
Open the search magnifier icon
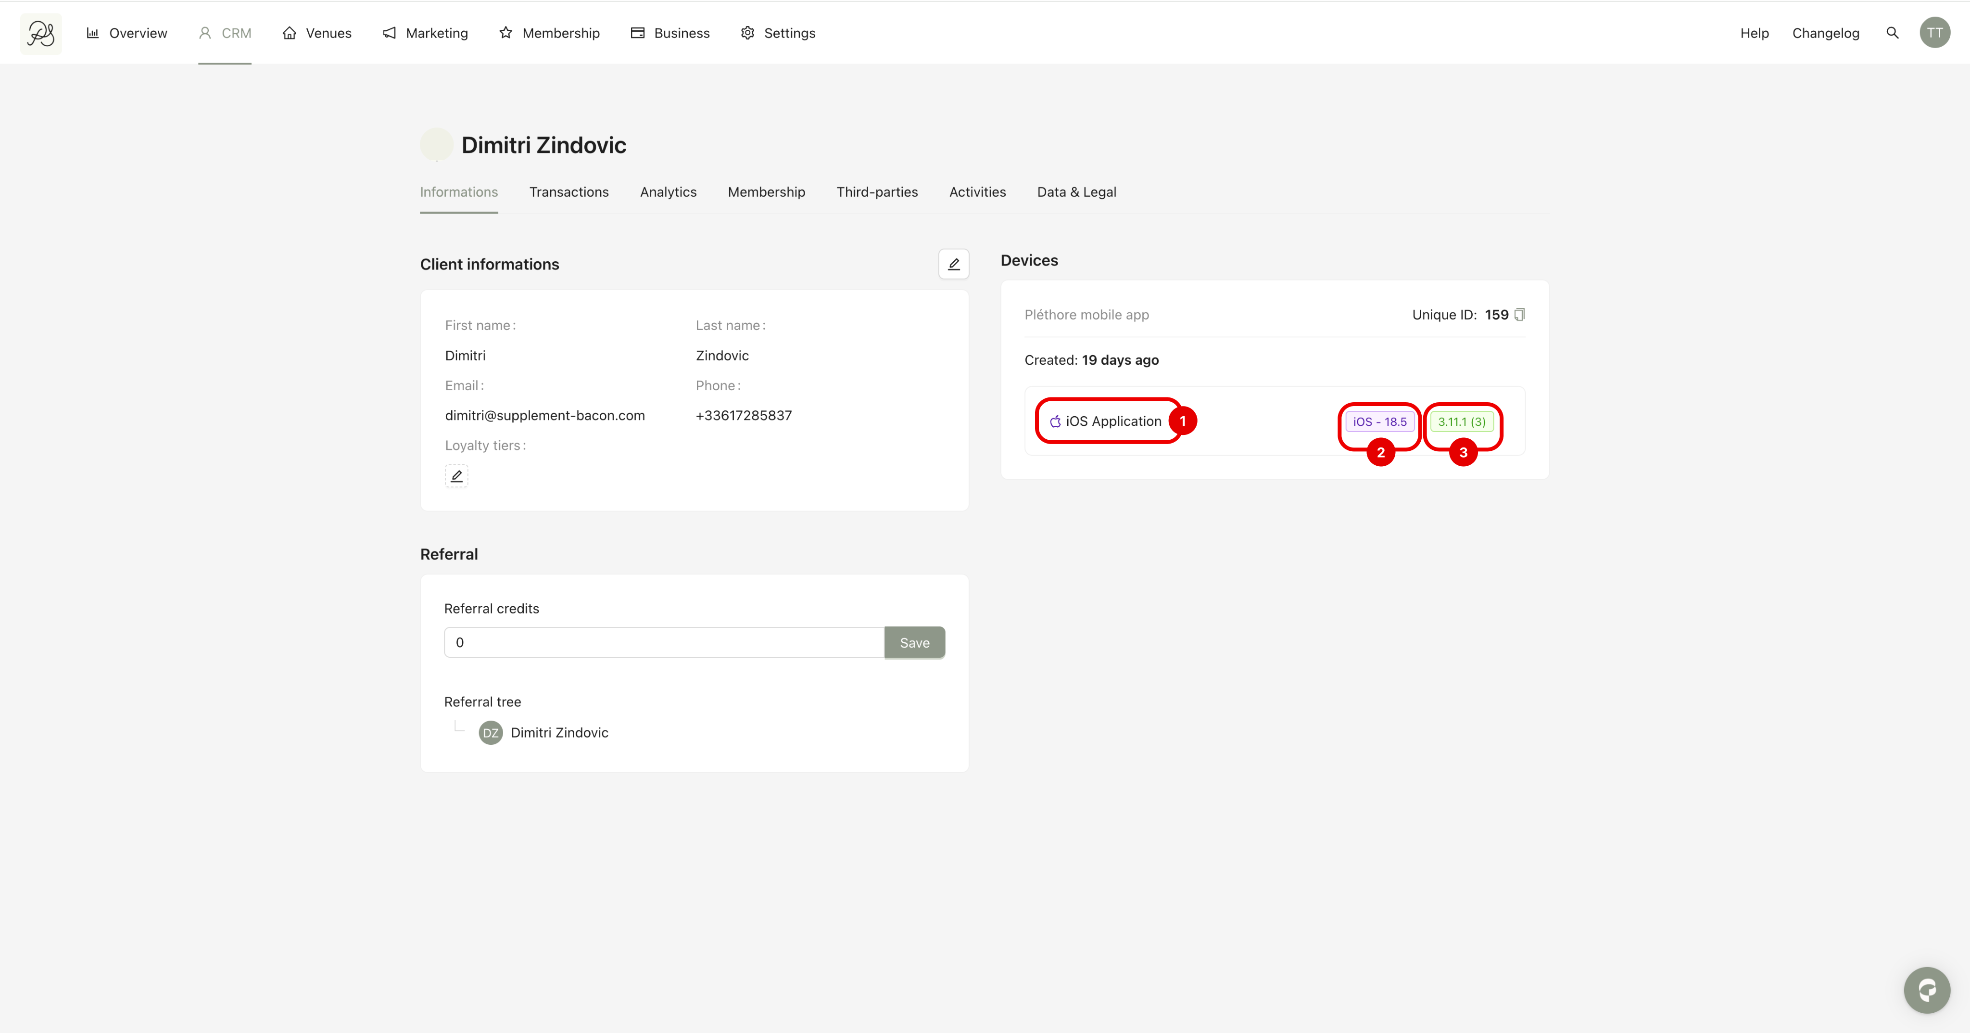(x=1892, y=33)
